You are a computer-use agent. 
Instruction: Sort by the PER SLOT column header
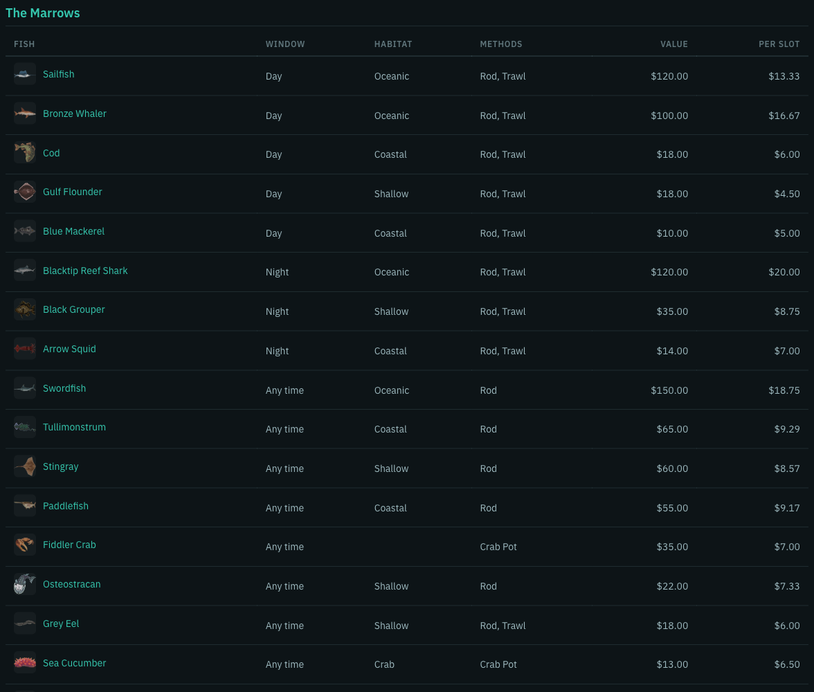[779, 44]
